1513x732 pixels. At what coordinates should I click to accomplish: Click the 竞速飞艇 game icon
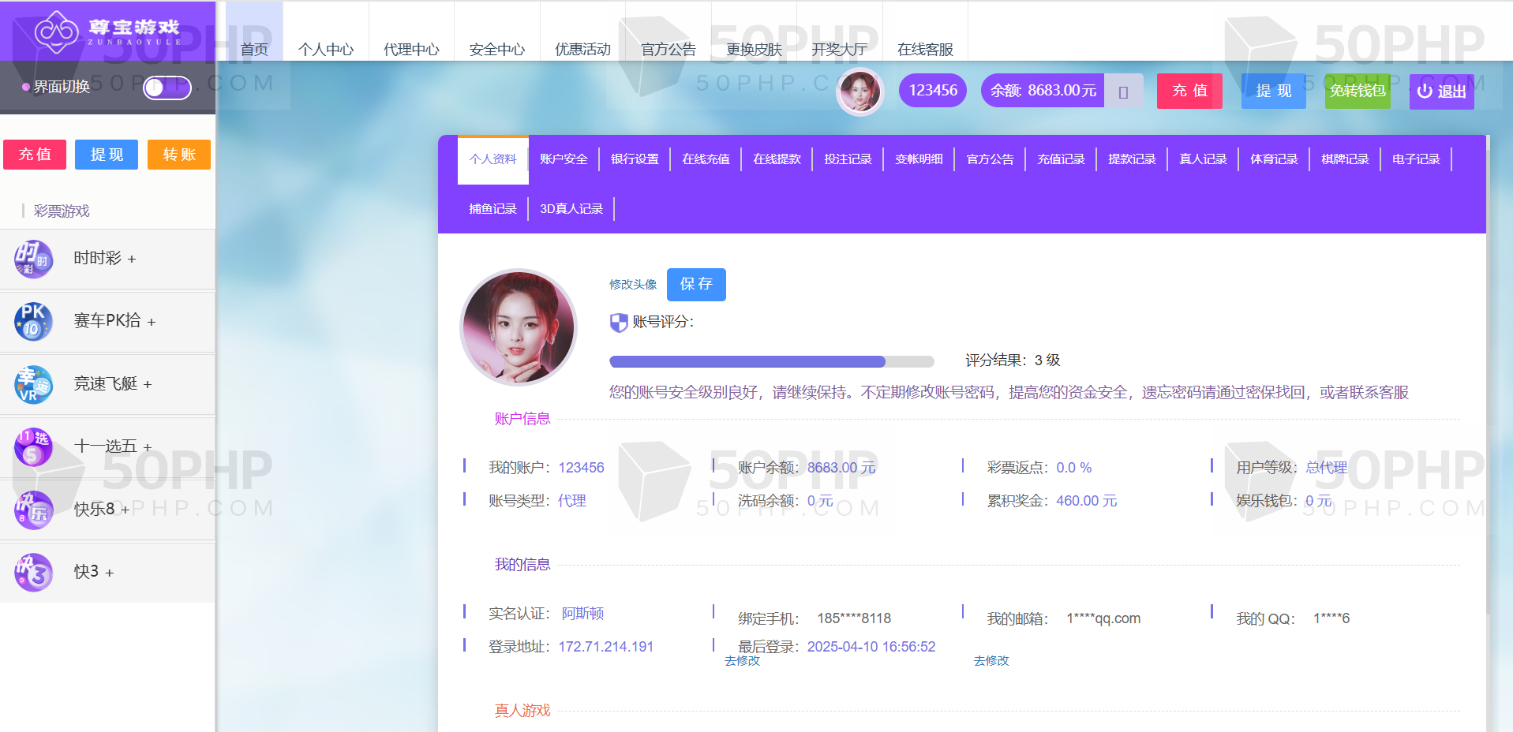(33, 384)
